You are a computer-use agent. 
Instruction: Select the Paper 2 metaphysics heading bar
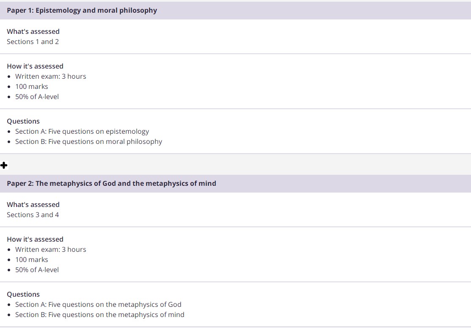pyautogui.click(x=235, y=184)
